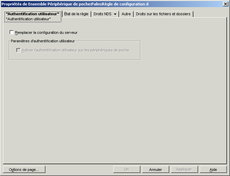Screen dimensions: 230x176
Task: Click the Paramètres d'authentification utilisateur group label
Action: pyautogui.click(x=43, y=41)
